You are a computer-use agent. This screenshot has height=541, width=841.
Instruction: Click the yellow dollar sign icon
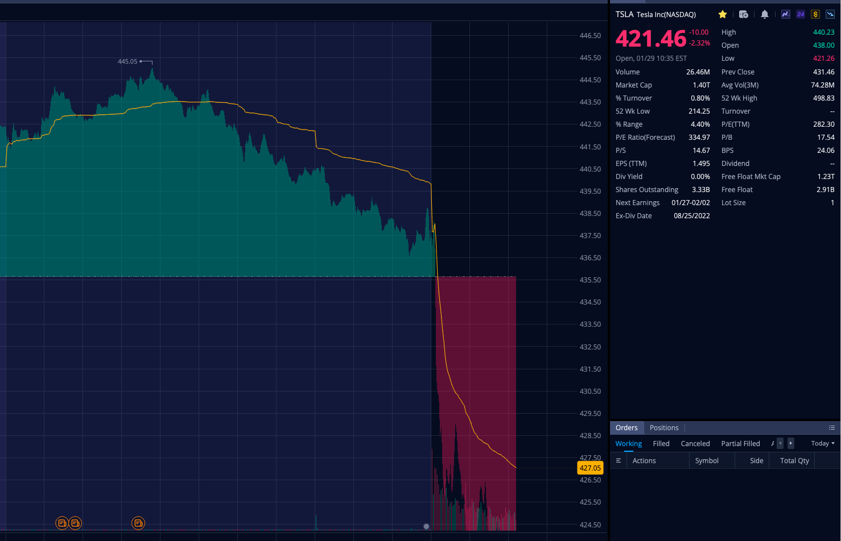point(815,14)
